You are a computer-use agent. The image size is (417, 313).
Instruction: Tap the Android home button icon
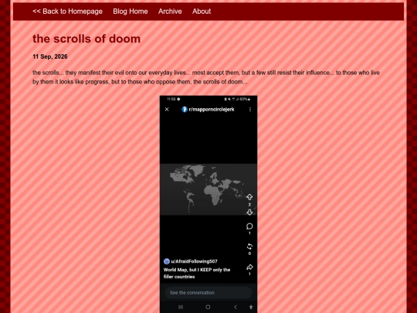(208, 307)
